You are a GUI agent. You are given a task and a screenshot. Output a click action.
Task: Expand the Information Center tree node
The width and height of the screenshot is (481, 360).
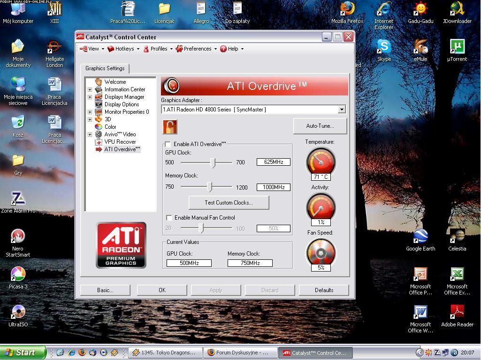[90, 89]
